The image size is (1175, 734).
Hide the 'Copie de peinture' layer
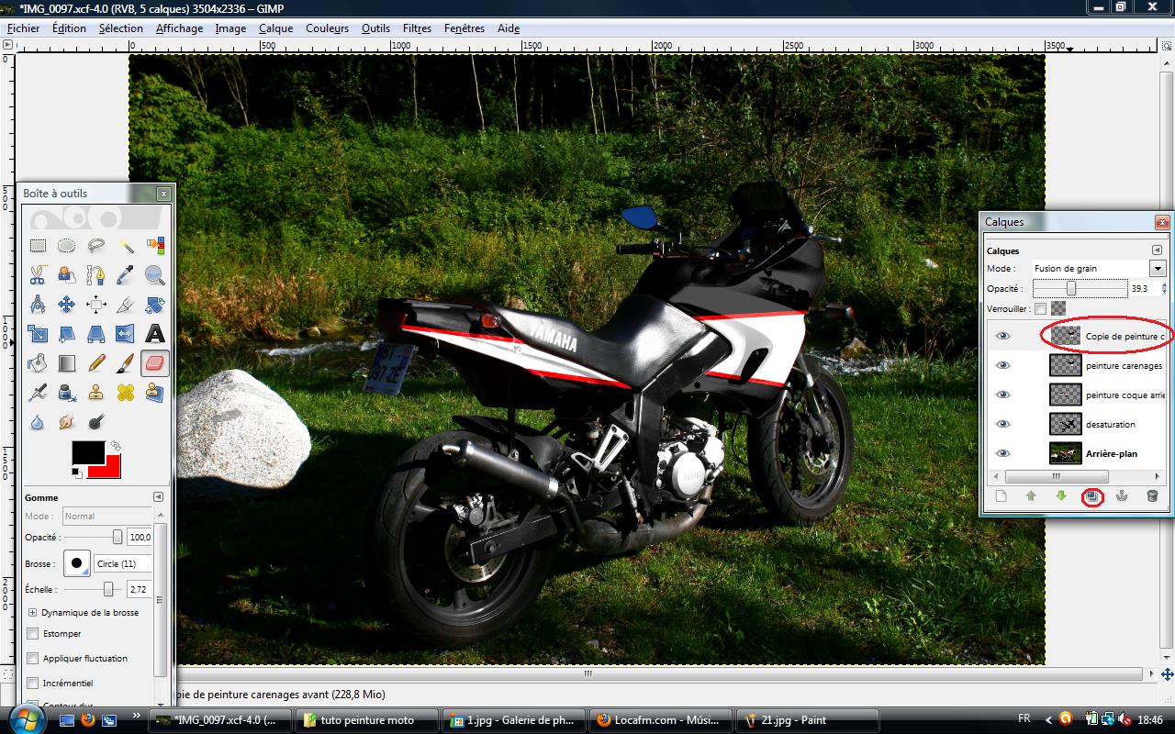coord(1002,337)
